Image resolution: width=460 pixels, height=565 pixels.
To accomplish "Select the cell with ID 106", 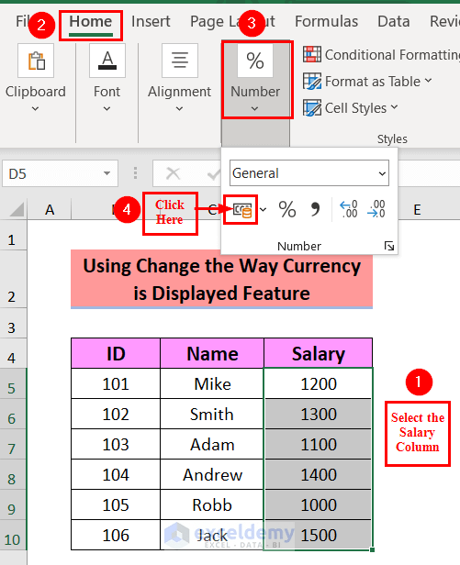I will (x=116, y=535).
